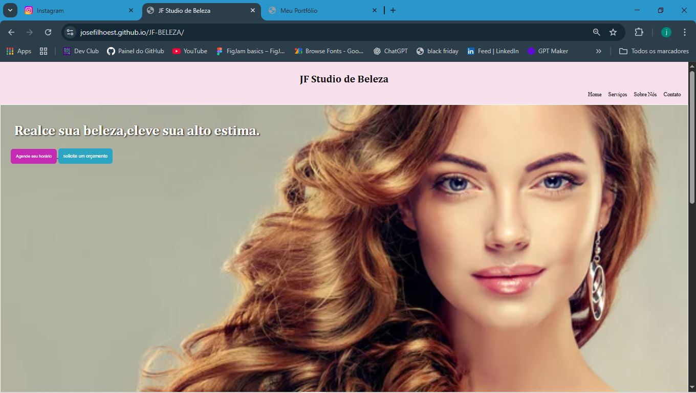
Task: Open the Apps bookmark shortcut
Action: coord(19,51)
